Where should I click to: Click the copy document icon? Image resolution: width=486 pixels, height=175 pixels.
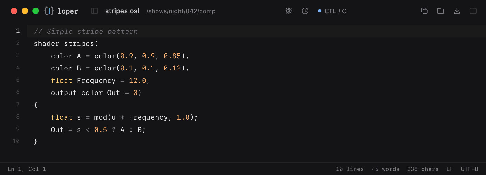(424, 11)
